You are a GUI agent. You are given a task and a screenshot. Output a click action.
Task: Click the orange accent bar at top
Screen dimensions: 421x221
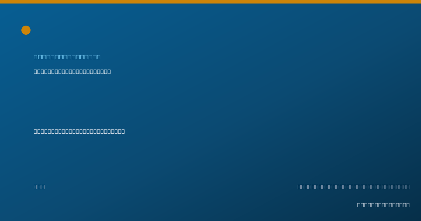[210, 2]
